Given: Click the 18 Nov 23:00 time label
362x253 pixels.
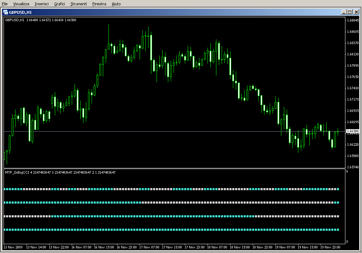Looking at the screenshot, I should point(262,247).
